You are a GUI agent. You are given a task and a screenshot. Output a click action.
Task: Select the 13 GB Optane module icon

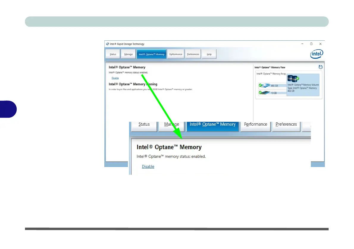[264, 92]
